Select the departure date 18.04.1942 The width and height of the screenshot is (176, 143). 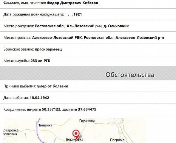tap(39, 98)
